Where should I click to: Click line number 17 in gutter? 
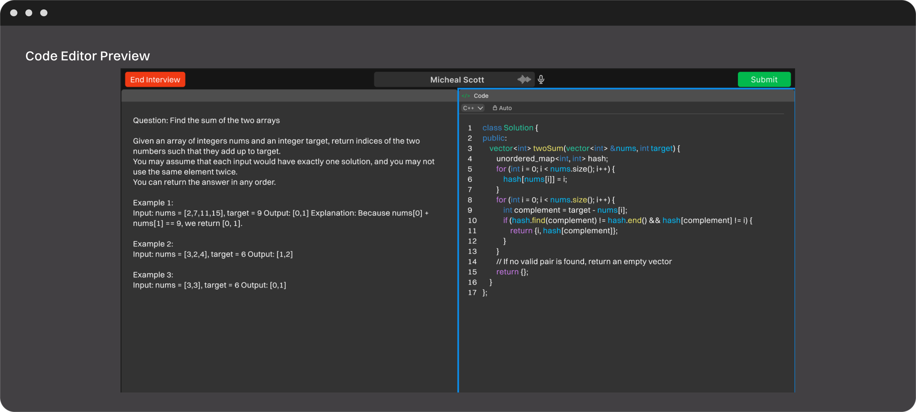[x=472, y=293]
